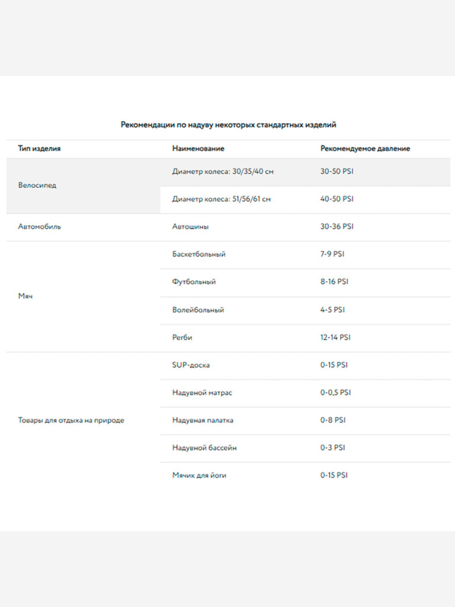Click the 'Баскетбольный' row name

coord(198,254)
